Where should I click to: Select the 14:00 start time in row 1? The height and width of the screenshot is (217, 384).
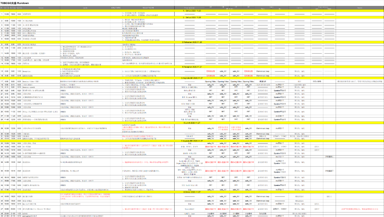coord(7,14)
